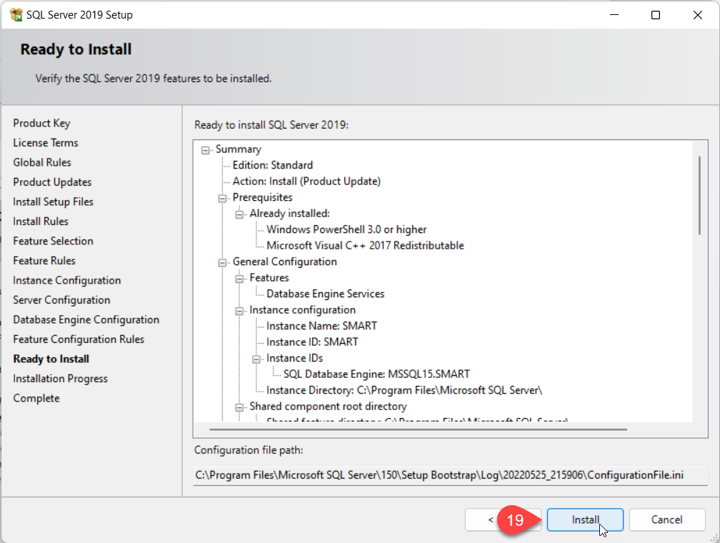The height and width of the screenshot is (543, 720).
Task: Minimize the SQL Server Setup window
Action: [x=614, y=15]
